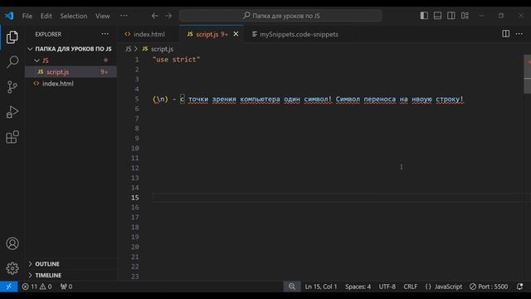Expand the OUTLINE section

click(71, 264)
